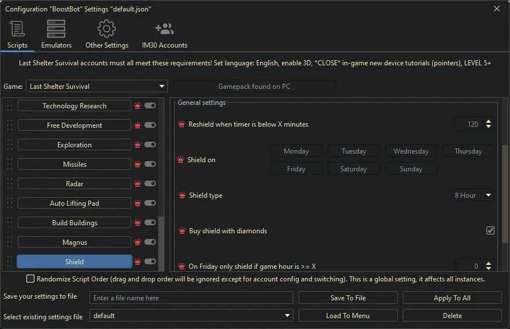This screenshot has width=510, height=329.
Task: Toggle Radar script switch
Action: pos(150,183)
